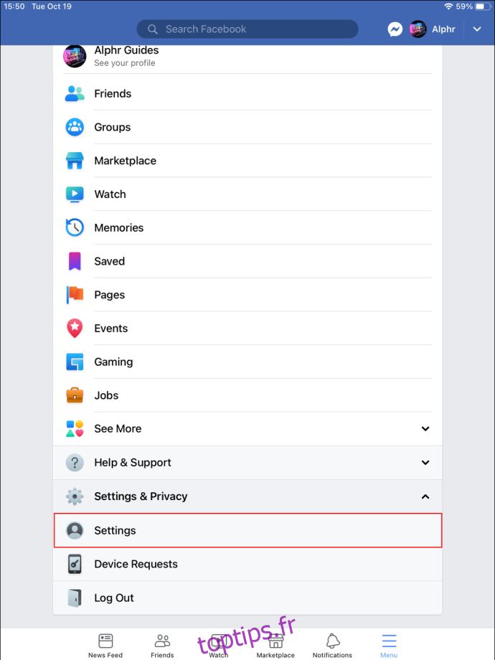This screenshot has height=660, width=495.
Task: Open the Groups icon
Action: [x=75, y=127]
